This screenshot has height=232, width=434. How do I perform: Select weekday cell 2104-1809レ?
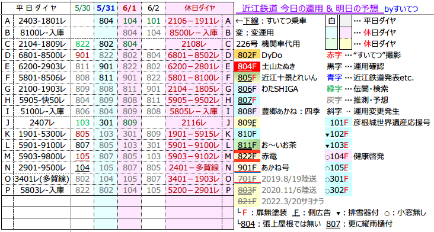[x=42, y=44]
